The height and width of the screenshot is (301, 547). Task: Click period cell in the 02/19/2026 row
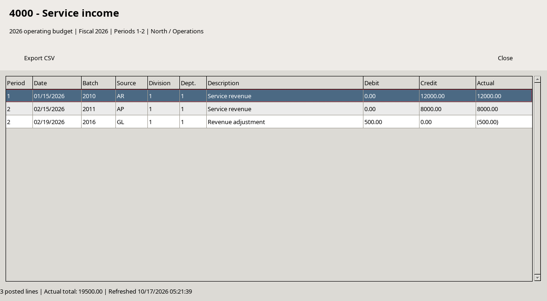click(x=19, y=122)
